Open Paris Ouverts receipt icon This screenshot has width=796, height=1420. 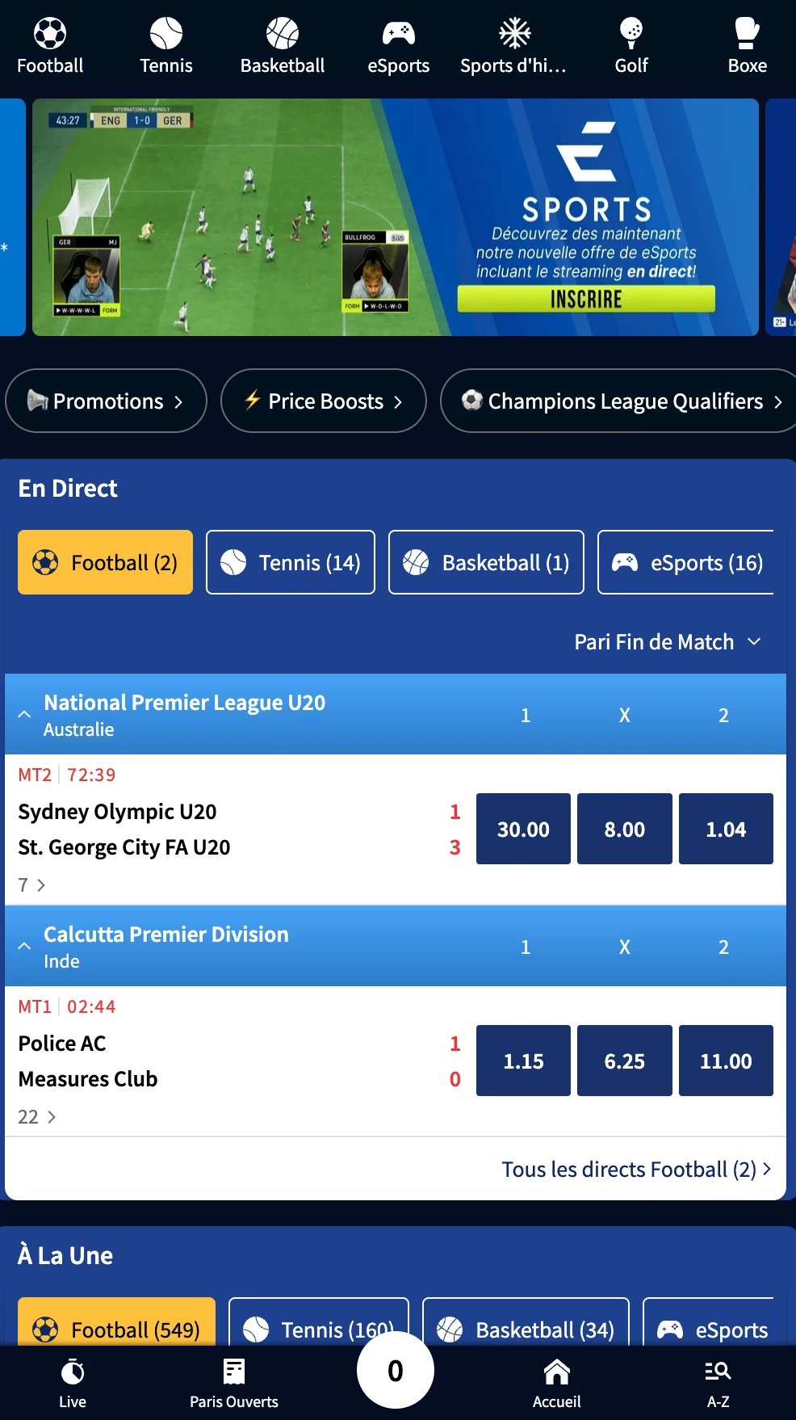(x=234, y=1372)
